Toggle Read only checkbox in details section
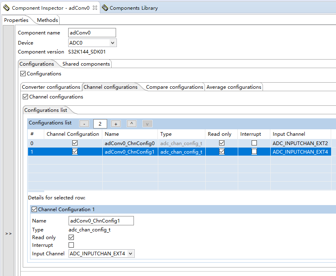The height and width of the screenshot is (276, 336). 71,237
